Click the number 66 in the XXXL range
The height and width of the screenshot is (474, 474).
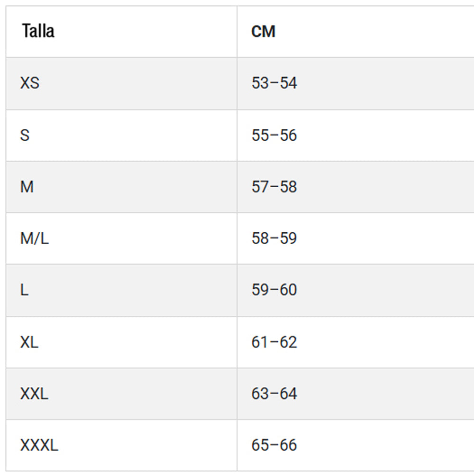288,446
